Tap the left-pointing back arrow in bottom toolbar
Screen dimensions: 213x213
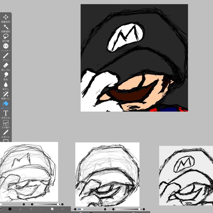(x=63, y=209)
